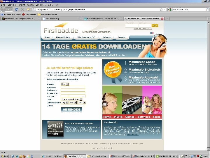Open the Lesezeichen menu
Screen dimensions: 210x158
pos(41,5)
